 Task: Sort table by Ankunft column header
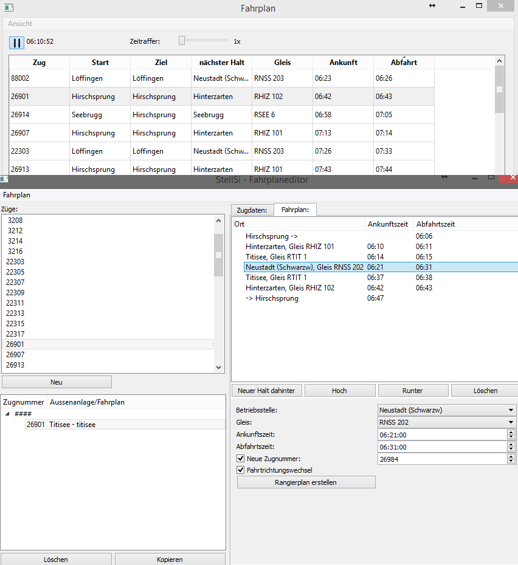[x=343, y=63]
